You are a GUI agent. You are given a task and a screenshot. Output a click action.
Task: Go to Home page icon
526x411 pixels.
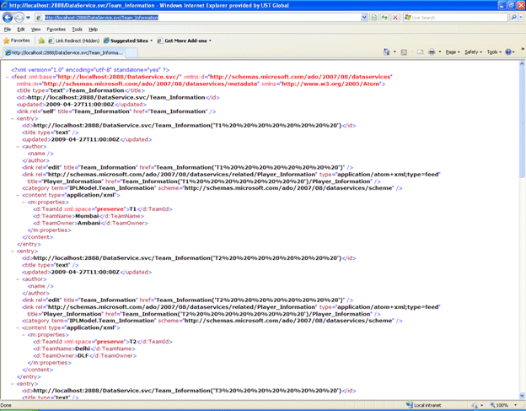tap(386, 52)
